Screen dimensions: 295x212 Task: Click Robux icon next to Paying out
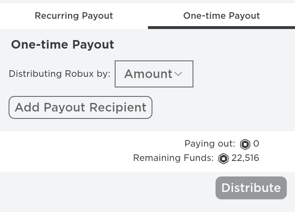coord(245,144)
